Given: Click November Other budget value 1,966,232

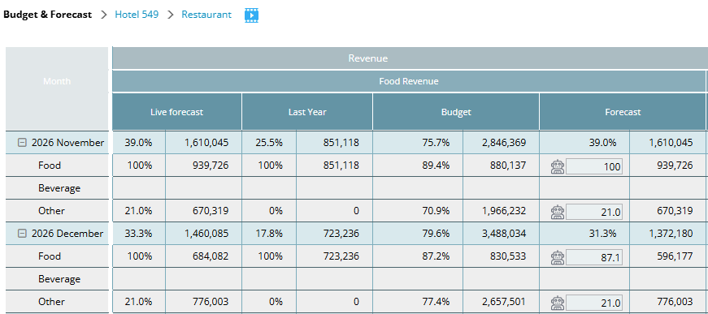Looking at the screenshot, I should pos(504,211).
